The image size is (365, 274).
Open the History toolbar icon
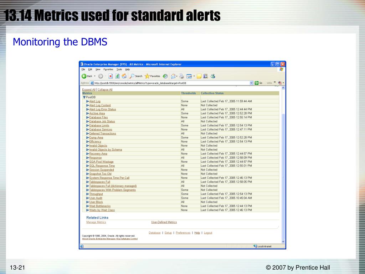pos(165,76)
